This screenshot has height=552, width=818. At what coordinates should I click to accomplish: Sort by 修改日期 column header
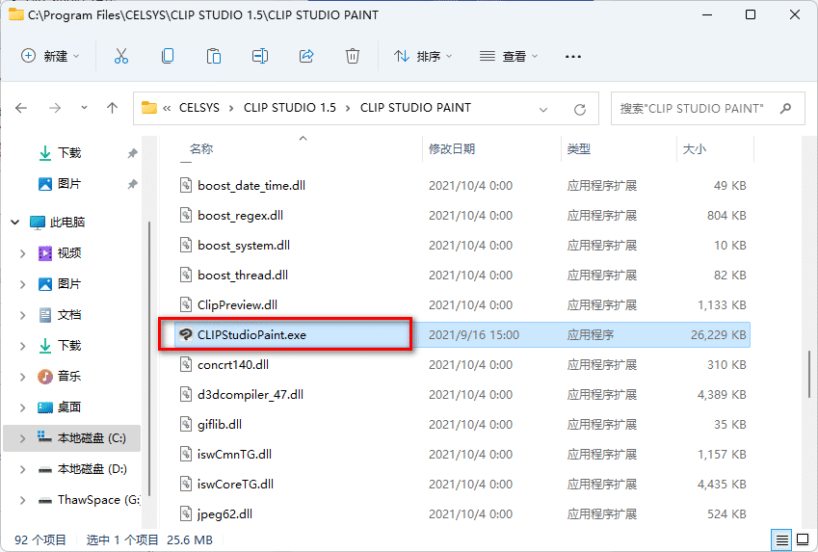[452, 149]
